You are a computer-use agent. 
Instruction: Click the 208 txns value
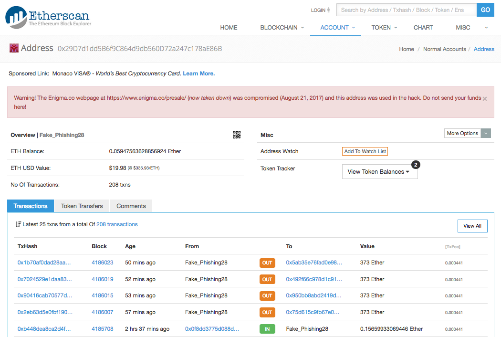point(120,185)
